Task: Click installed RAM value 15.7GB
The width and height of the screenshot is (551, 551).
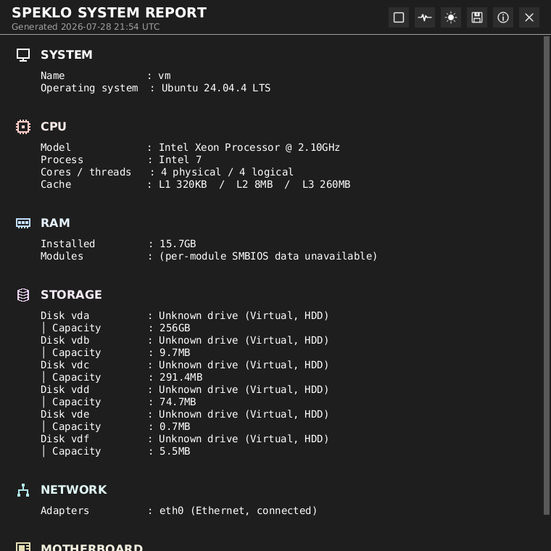Action: (x=178, y=244)
